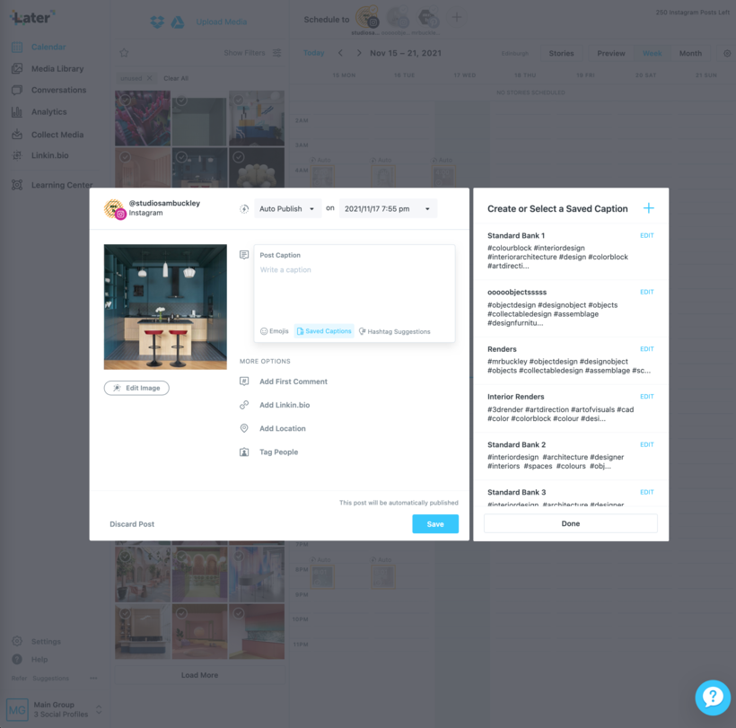Click the Edit Image button

click(x=136, y=388)
